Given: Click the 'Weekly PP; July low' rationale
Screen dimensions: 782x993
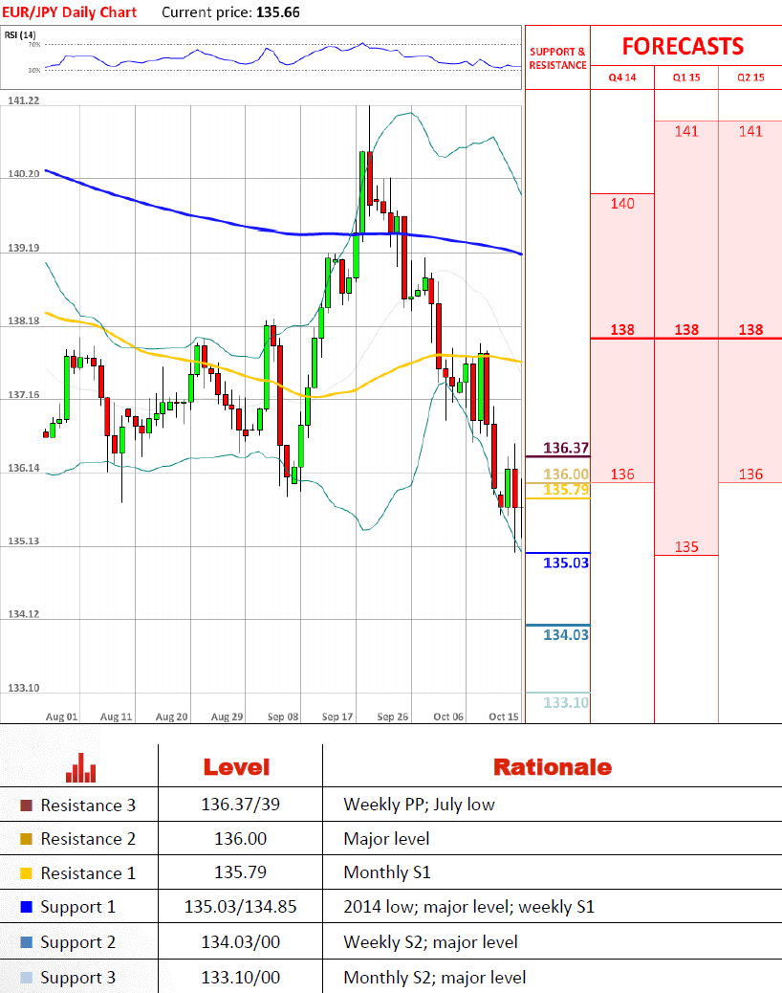Looking at the screenshot, I should 419,805.
